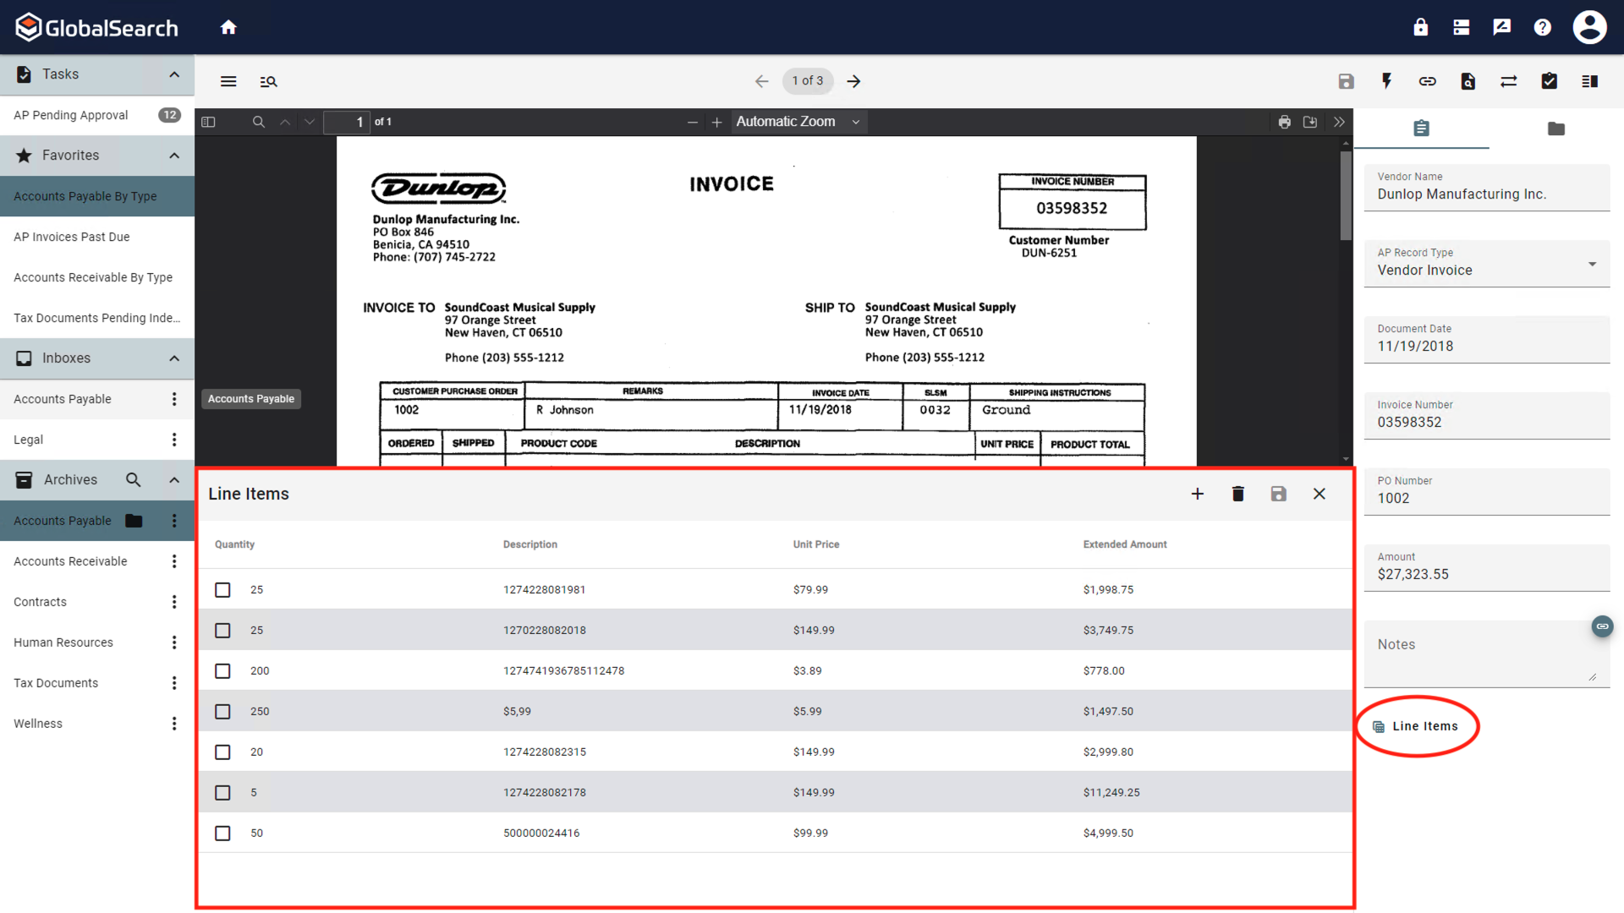Add new line item with plus icon
1624x913 pixels.
(1197, 494)
